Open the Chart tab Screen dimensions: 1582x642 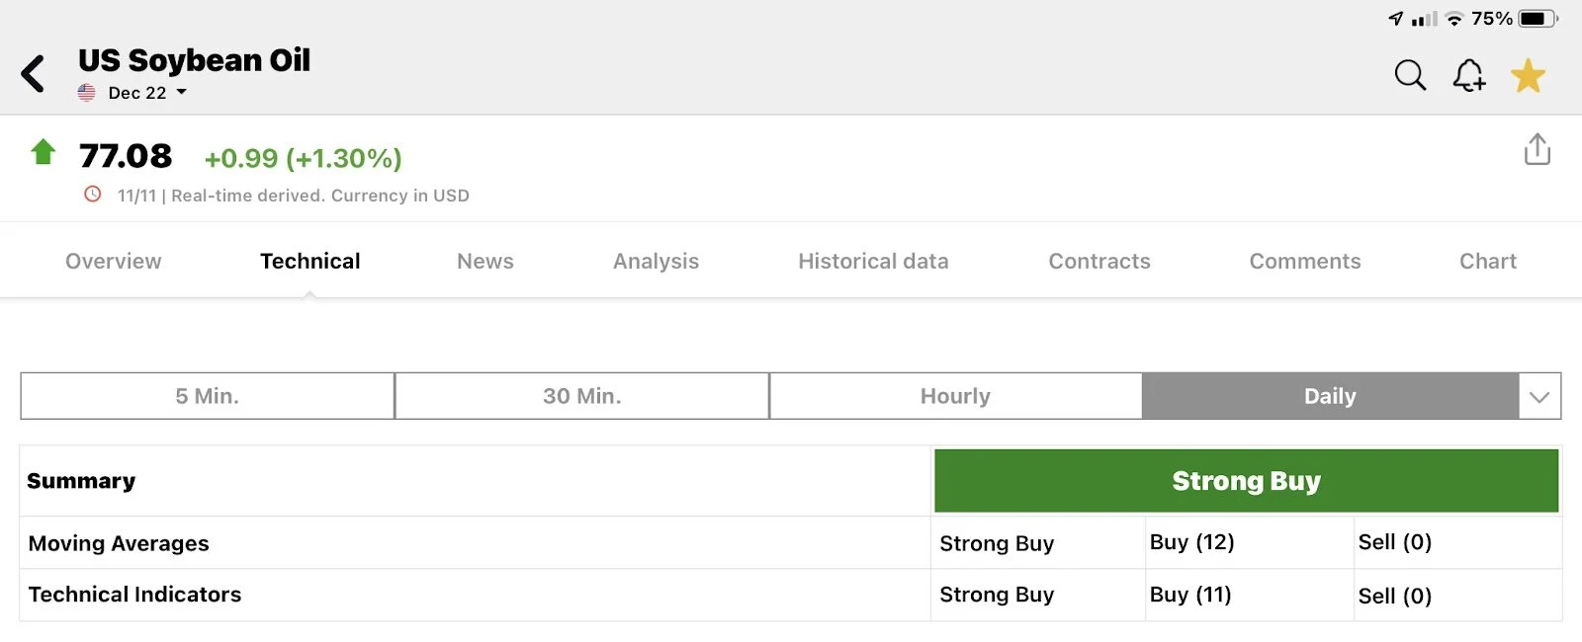click(1487, 261)
